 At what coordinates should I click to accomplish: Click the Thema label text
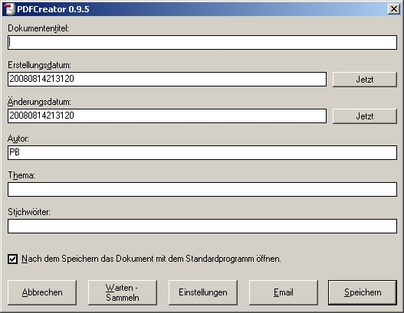(21, 175)
